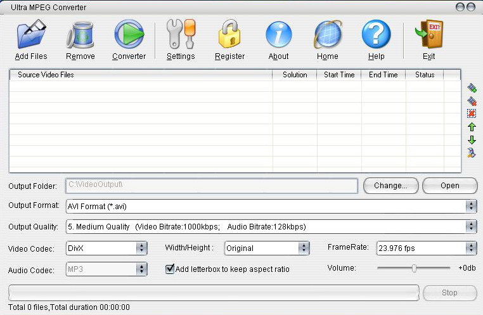The image size is (483, 315).
Task: Move item up with green up arrow
Action: tap(472, 127)
